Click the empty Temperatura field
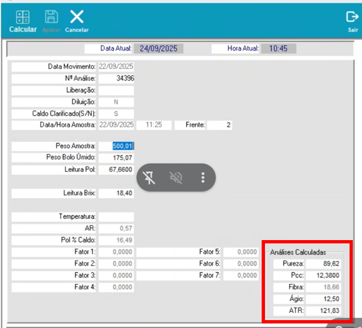The height and width of the screenshot is (328, 362). (116, 216)
